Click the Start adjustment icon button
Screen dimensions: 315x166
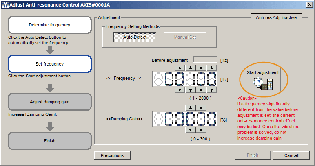[x=263, y=80]
